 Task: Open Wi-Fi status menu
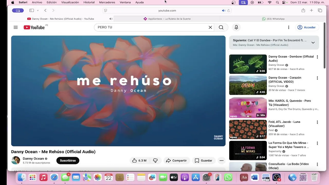point(270,2)
